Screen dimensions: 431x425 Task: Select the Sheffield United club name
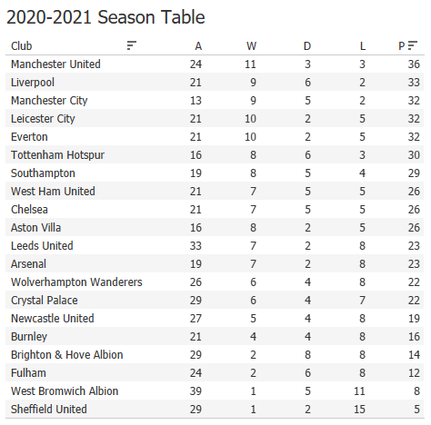coord(49,410)
